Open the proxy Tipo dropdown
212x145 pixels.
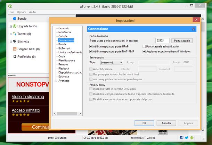[112, 63]
